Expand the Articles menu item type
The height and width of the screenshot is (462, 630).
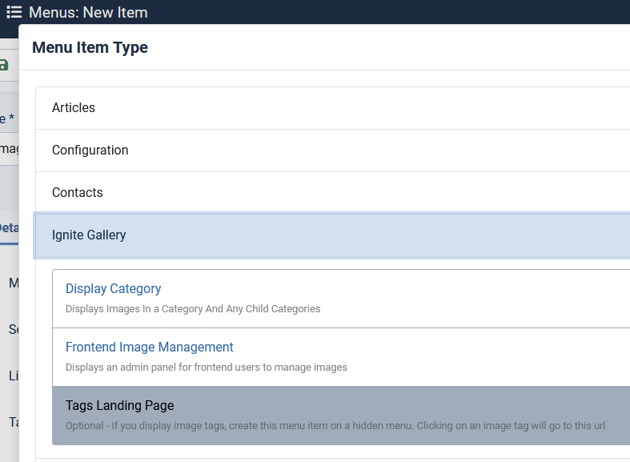point(74,108)
